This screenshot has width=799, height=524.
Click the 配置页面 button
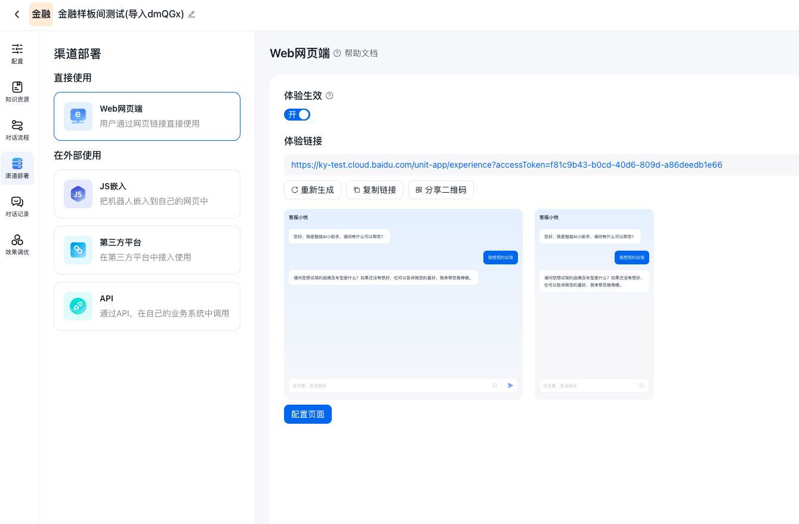[308, 414]
